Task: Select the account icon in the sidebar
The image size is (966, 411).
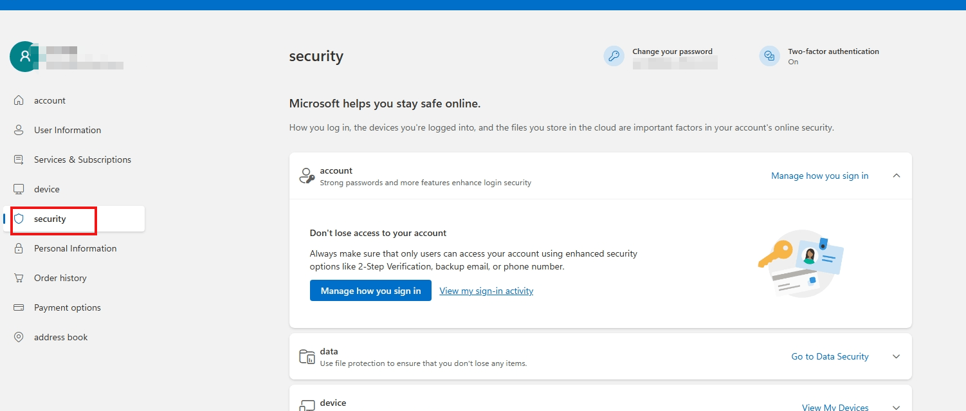Action: tap(19, 100)
